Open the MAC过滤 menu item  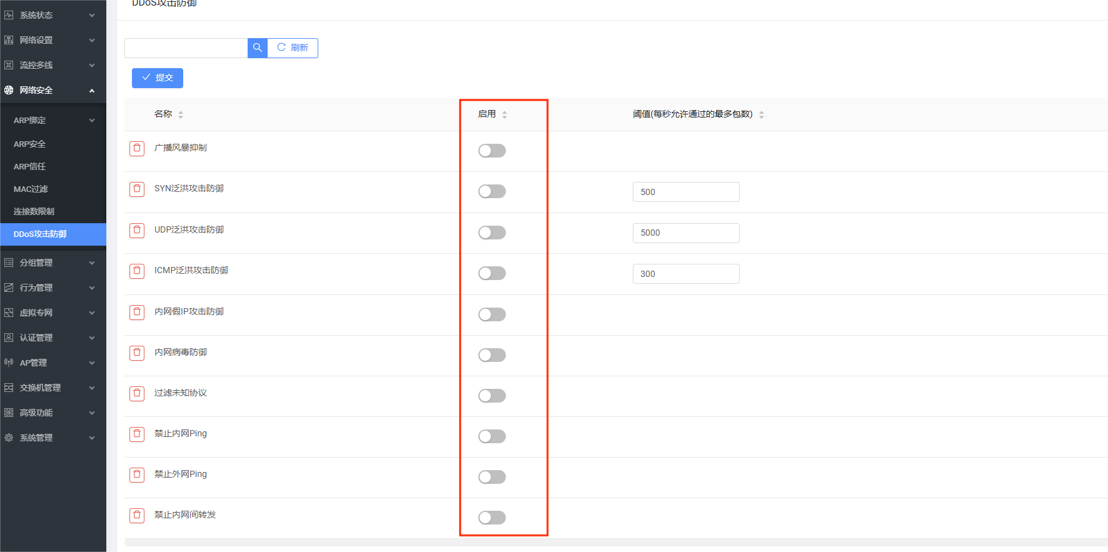[x=31, y=189]
